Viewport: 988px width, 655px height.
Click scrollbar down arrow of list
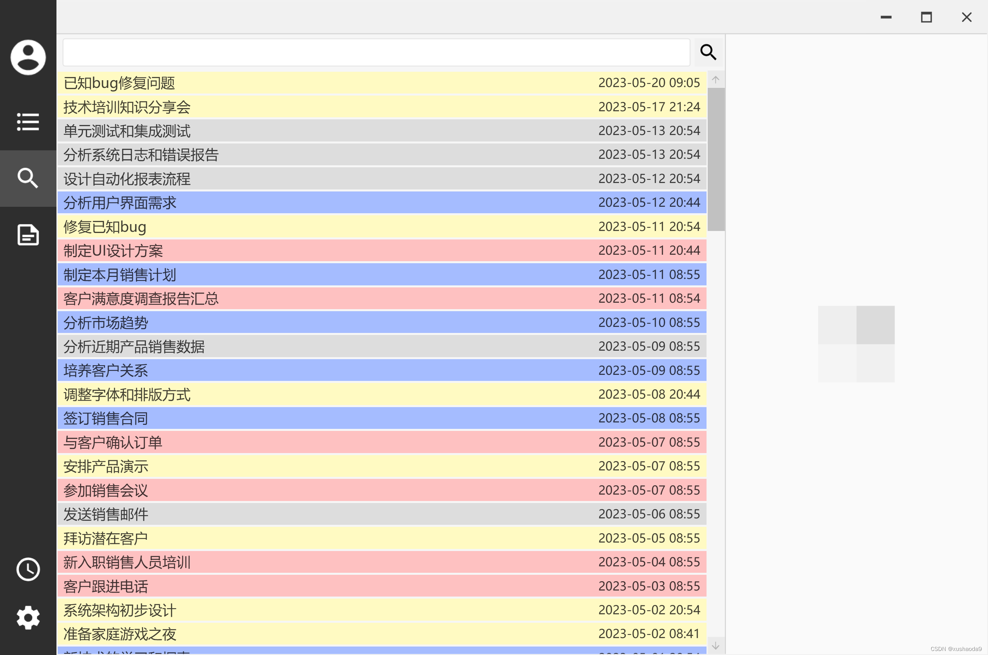(x=715, y=646)
